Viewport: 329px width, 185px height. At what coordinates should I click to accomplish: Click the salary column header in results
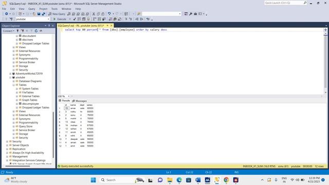[x=89, y=105]
